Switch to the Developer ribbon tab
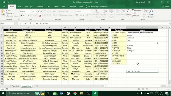Screen dimensions: 171x96 click(x=72, y=6)
